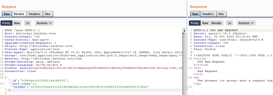Click the request editor scroll-up arrow
Image resolution: width=273 pixels, height=95 pixels.
[x=184, y=31]
